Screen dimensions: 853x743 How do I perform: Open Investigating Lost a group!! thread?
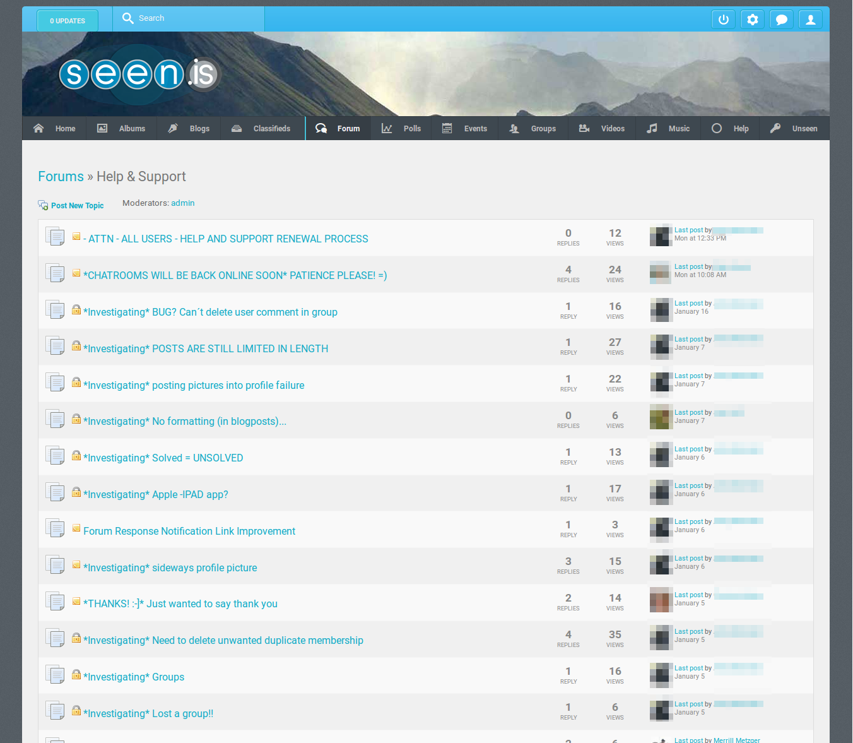[148, 714]
